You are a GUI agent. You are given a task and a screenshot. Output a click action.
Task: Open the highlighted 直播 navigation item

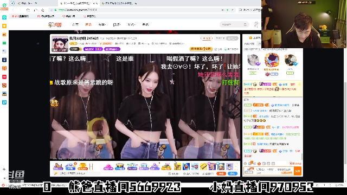coord(88,24)
